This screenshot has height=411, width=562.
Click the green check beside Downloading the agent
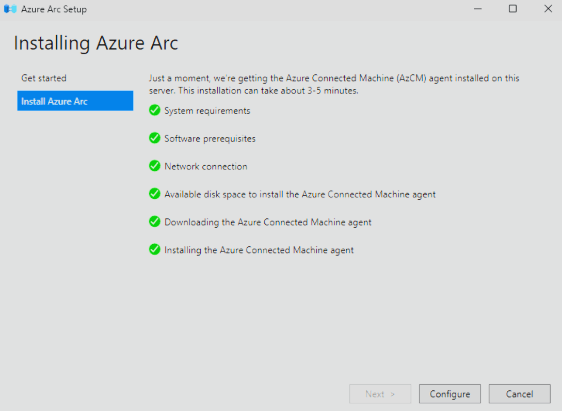[x=154, y=222]
